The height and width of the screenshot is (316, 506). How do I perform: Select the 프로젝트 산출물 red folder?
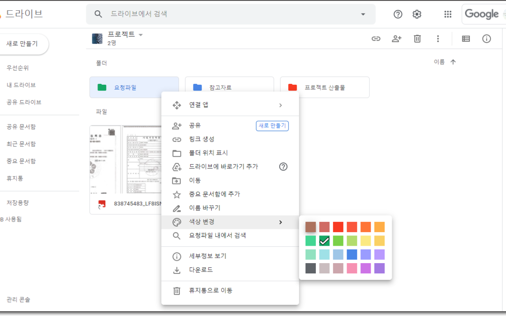coord(325,88)
